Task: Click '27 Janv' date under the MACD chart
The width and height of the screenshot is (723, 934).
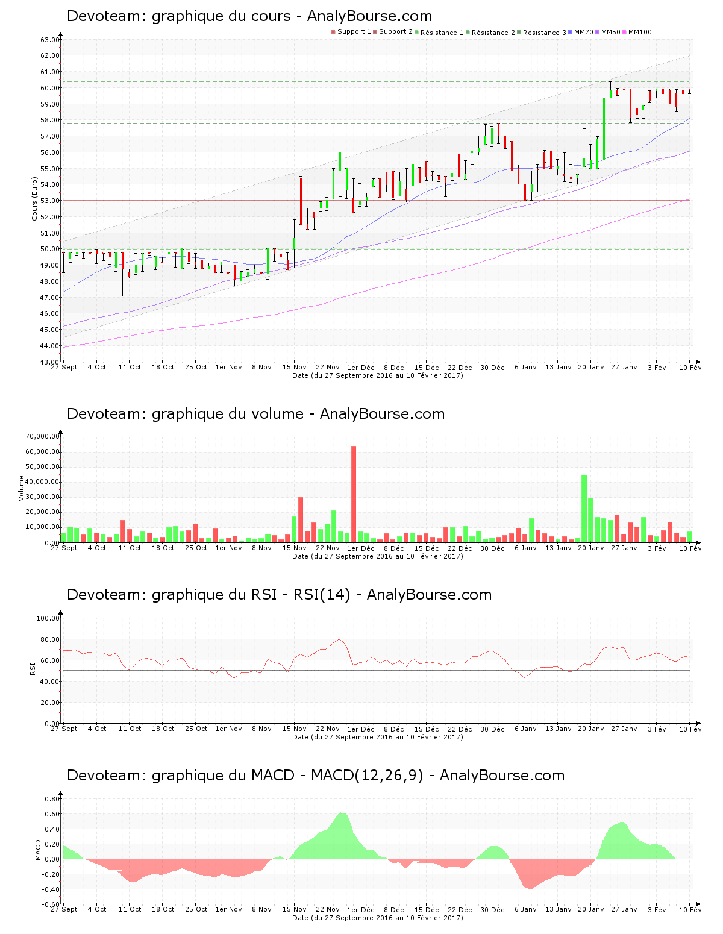Action: (624, 910)
